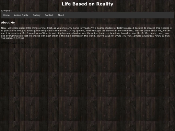Click the paragraph line starting 'Now i will share'
Screen dimensions: 175x131
86,28
